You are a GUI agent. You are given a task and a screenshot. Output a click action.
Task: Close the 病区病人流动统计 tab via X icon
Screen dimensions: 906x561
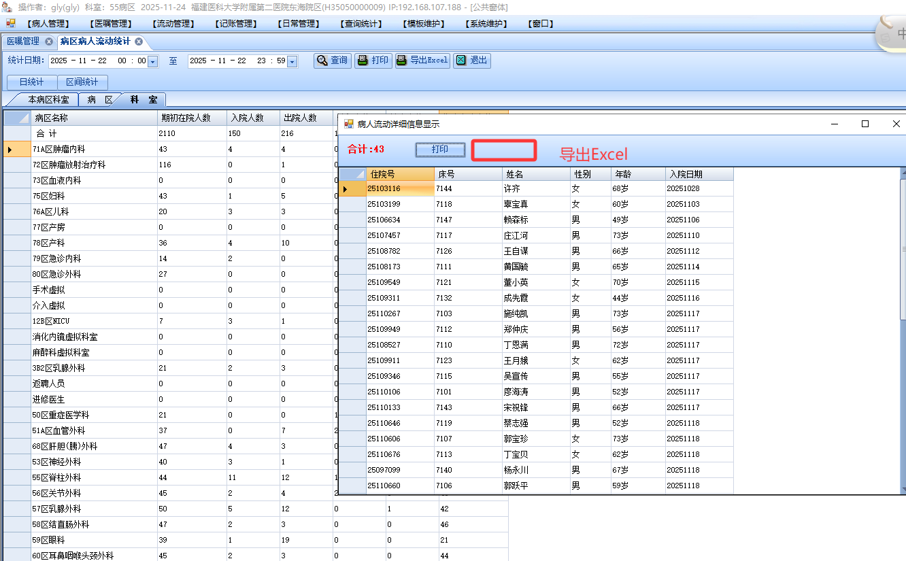(139, 41)
